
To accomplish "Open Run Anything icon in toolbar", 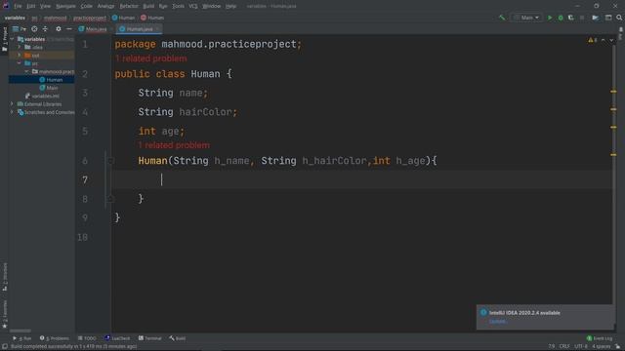I will (595, 18).
